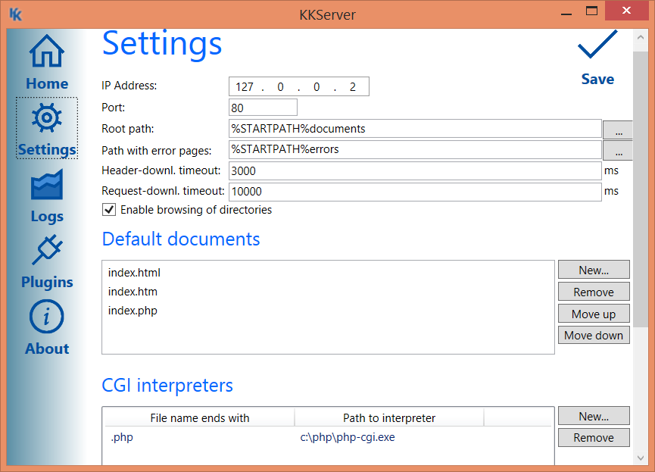Click last IP Address octet 2
655x472 pixels.
(x=353, y=87)
